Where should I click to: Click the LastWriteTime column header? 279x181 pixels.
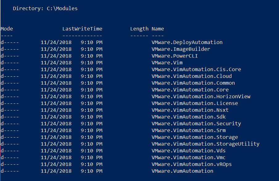click(x=82, y=29)
